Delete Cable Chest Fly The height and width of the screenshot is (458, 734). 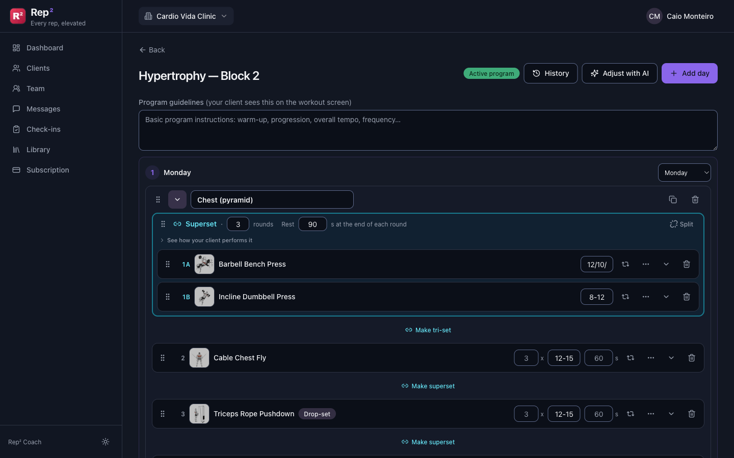692,358
